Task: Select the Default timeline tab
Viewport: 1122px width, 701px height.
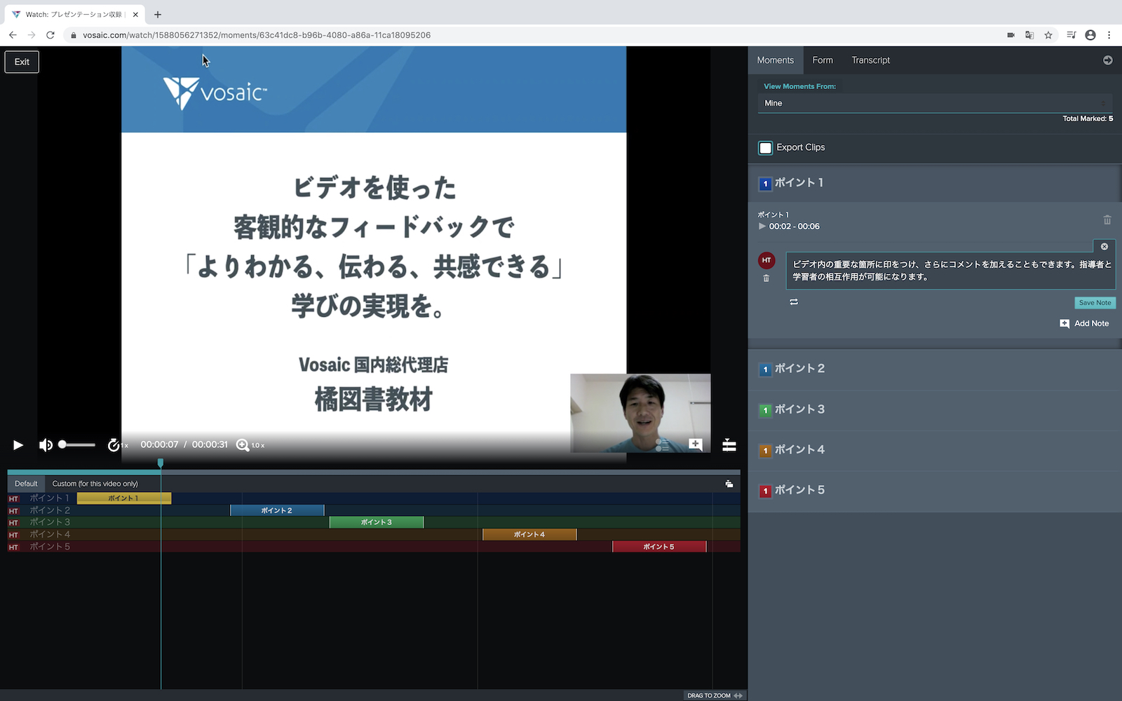Action: point(26,484)
